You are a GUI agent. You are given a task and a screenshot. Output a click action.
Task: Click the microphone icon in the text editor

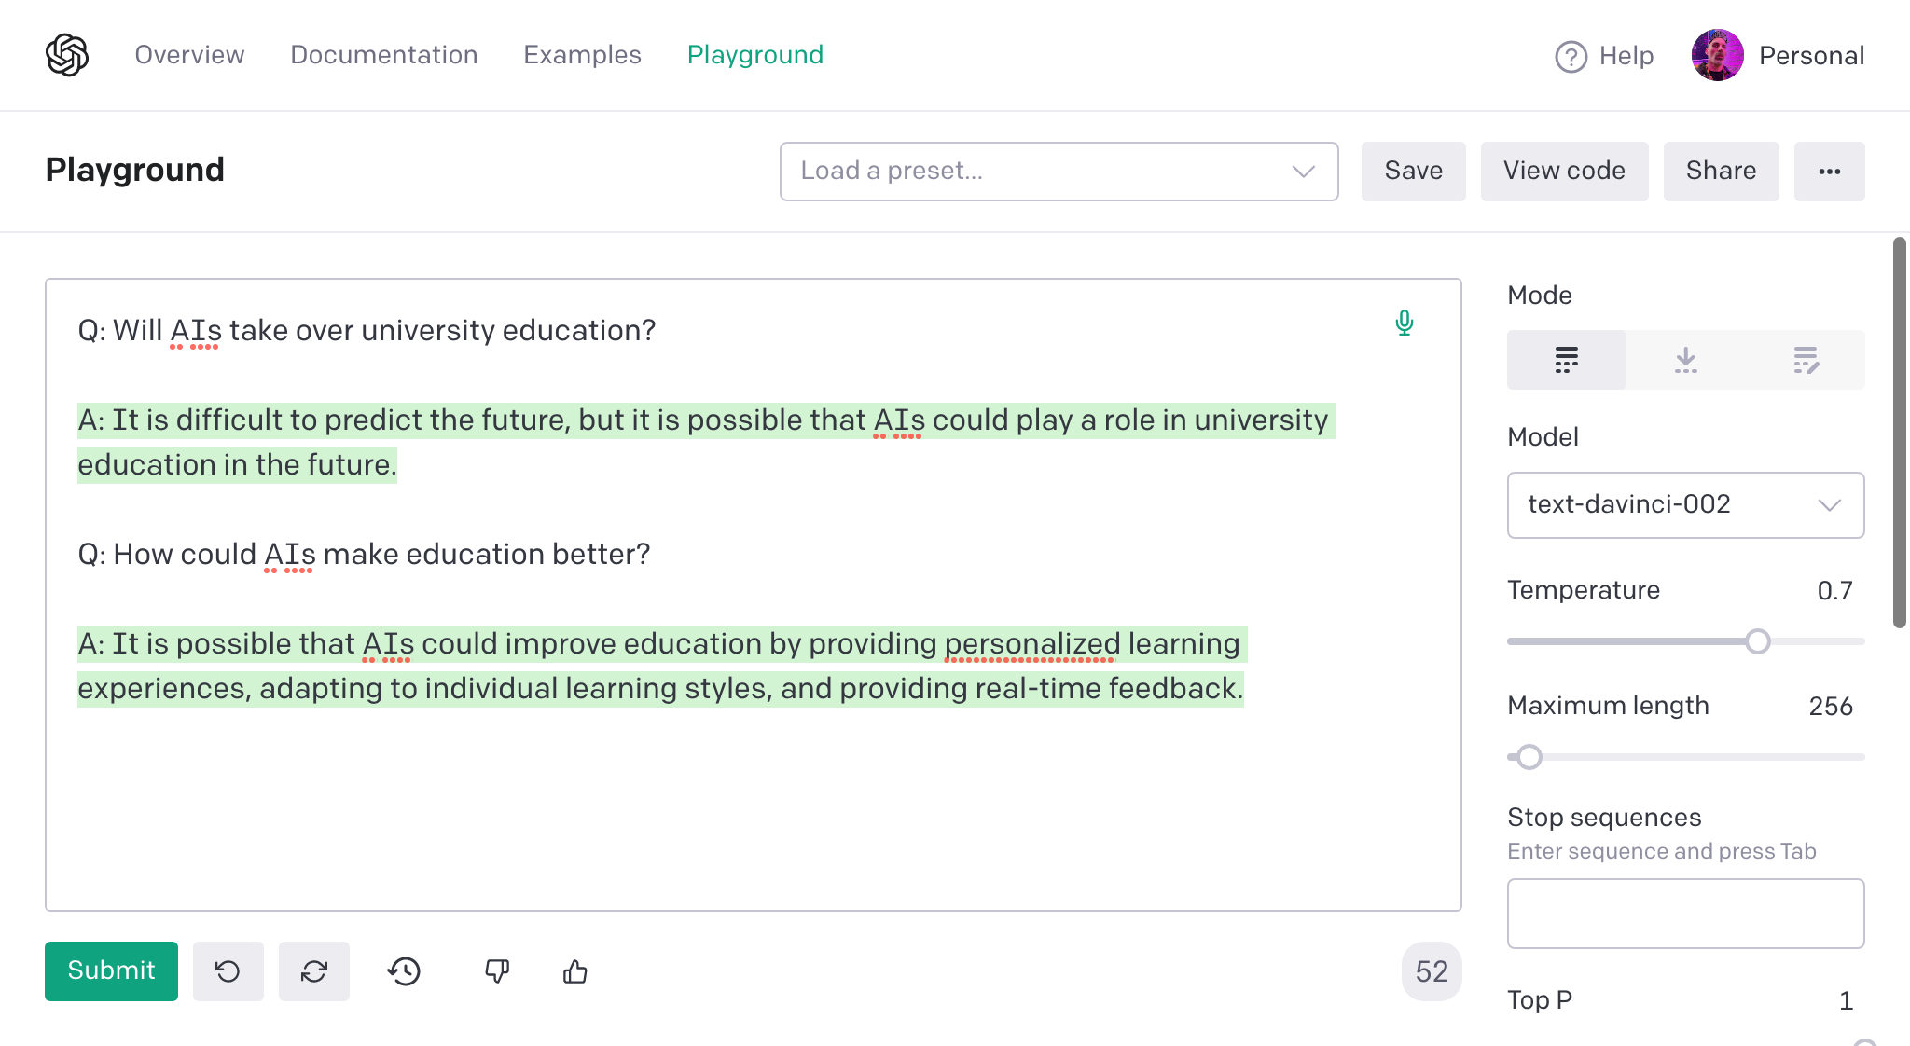pyautogui.click(x=1404, y=323)
